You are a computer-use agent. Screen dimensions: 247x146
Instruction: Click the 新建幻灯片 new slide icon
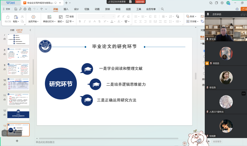pos(49,17)
